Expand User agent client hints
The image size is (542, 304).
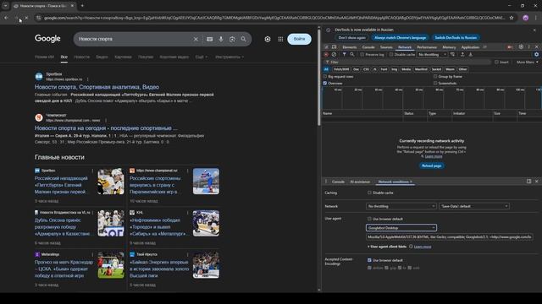point(387,247)
